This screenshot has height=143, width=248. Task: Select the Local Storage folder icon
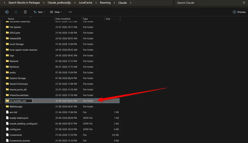[x=7, y=44]
